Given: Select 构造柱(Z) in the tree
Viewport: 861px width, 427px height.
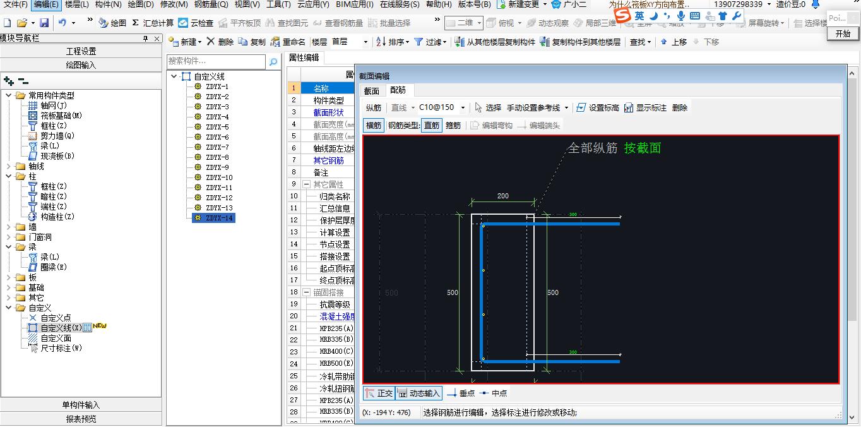Looking at the screenshot, I should point(57,217).
